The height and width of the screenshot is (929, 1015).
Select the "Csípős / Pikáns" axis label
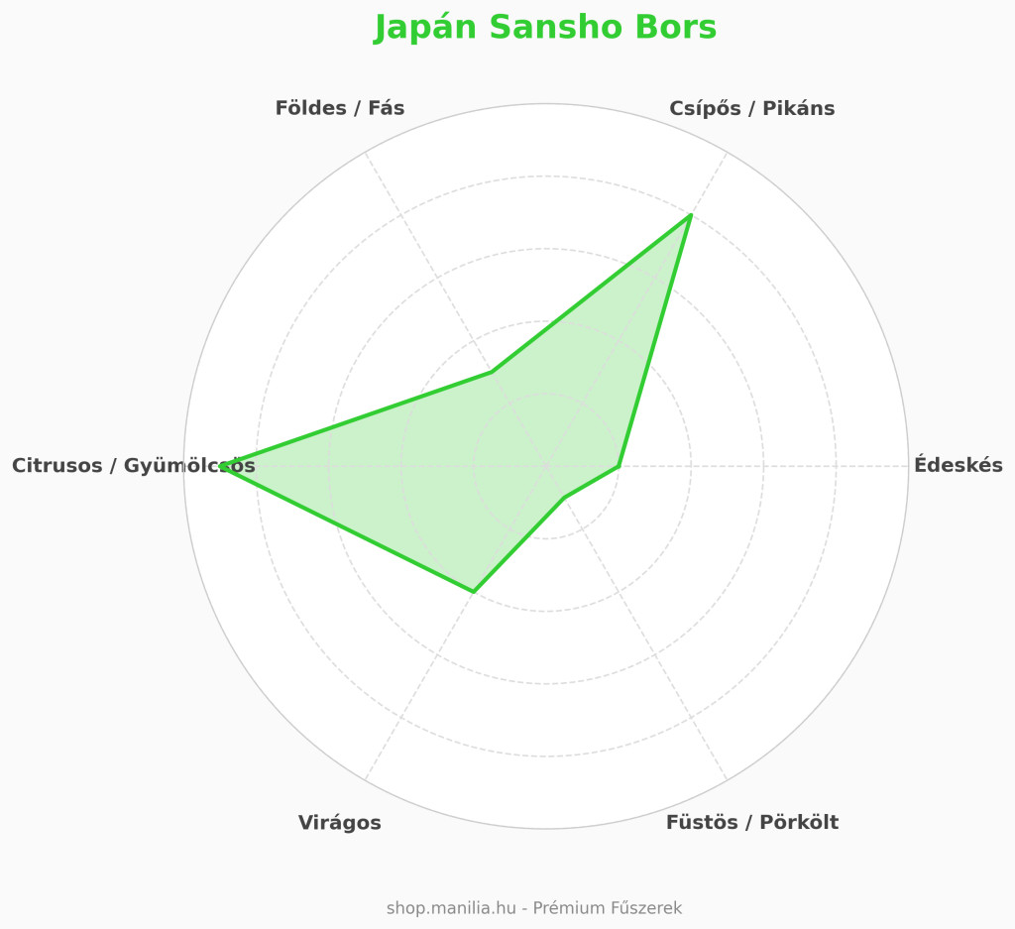pyautogui.click(x=751, y=108)
